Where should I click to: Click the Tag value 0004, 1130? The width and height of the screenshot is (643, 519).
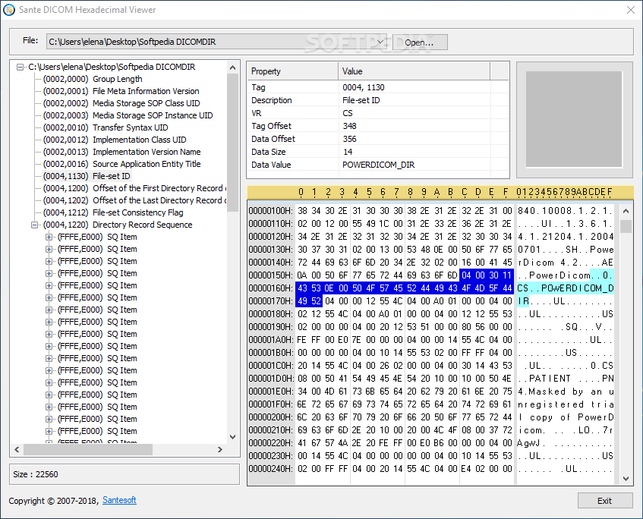364,87
